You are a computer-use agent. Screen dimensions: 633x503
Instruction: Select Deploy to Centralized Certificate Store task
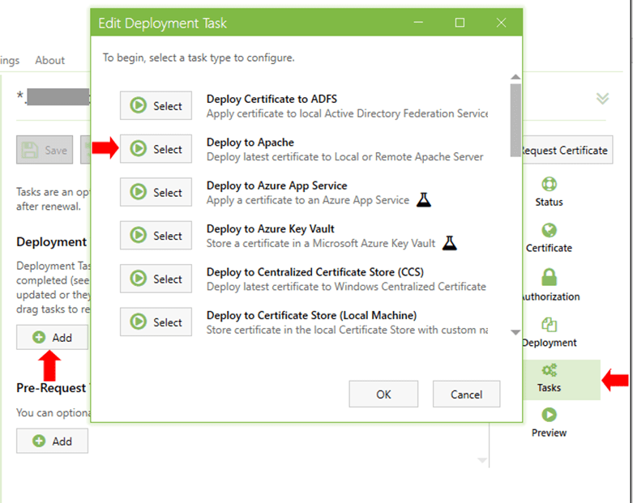pos(156,279)
